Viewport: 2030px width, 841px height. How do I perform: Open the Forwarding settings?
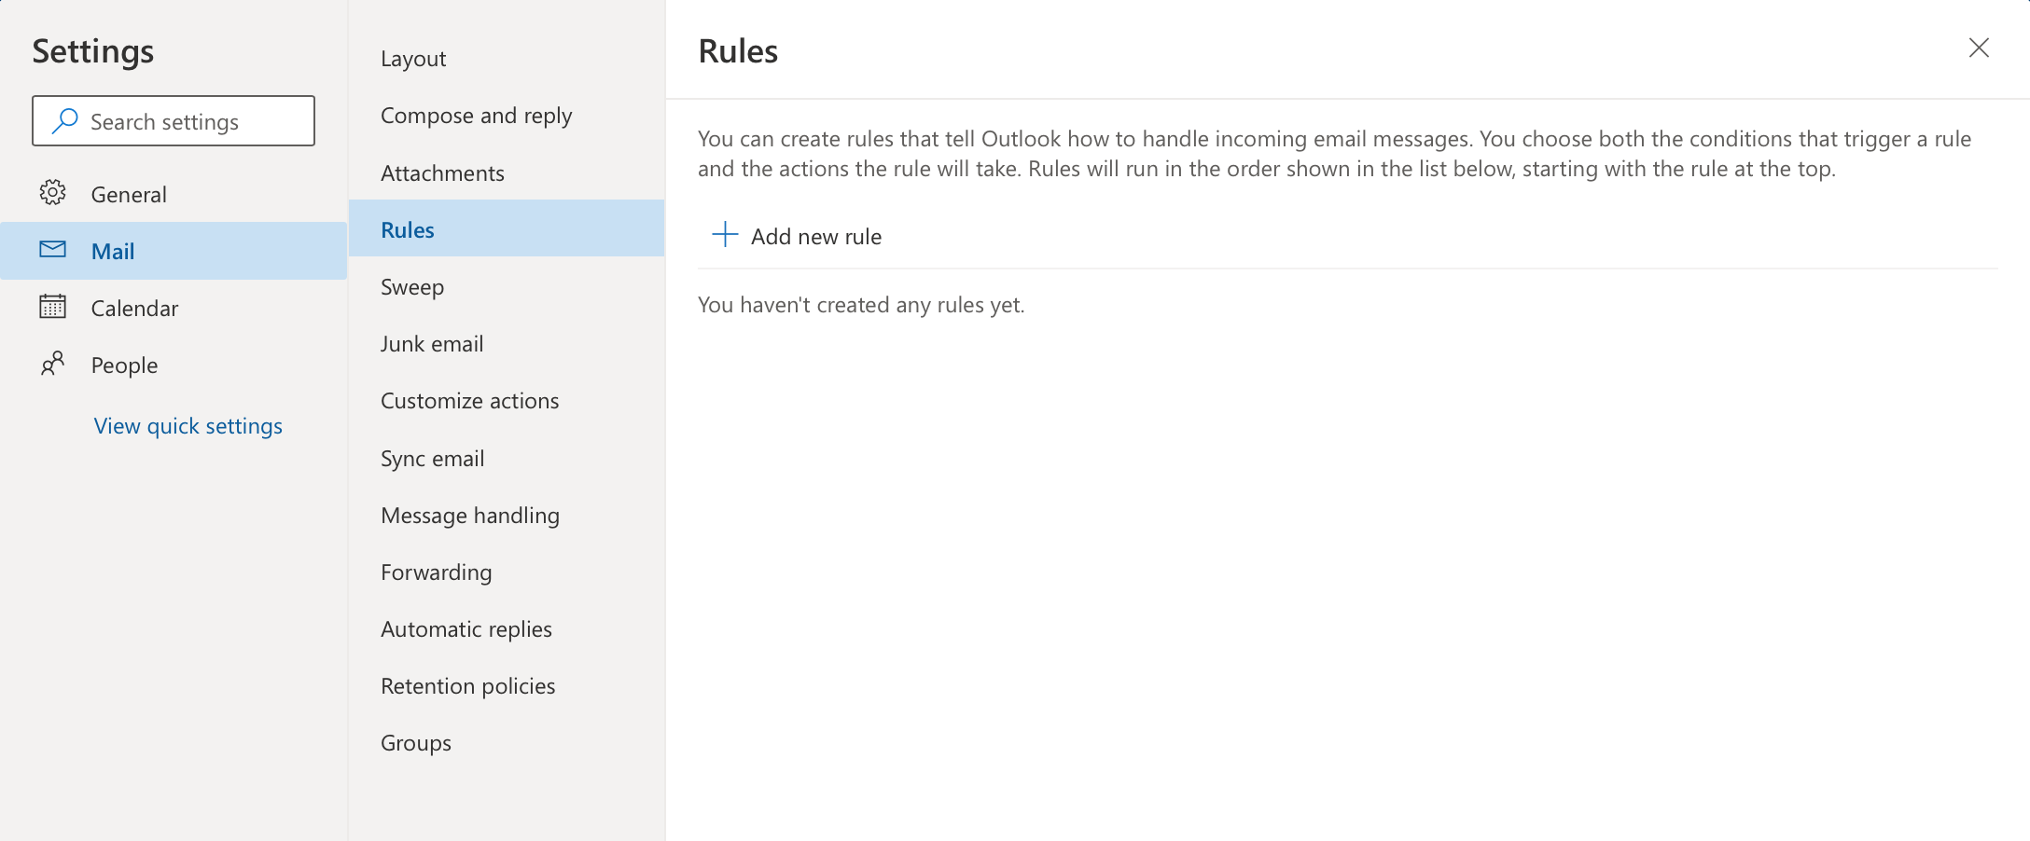[x=436, y=572]
